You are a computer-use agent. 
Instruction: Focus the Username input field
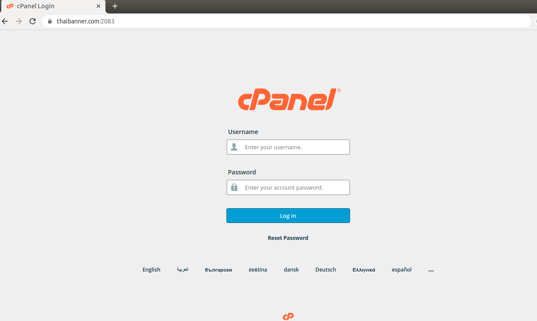pyautogui.click(x=295, y=147)
